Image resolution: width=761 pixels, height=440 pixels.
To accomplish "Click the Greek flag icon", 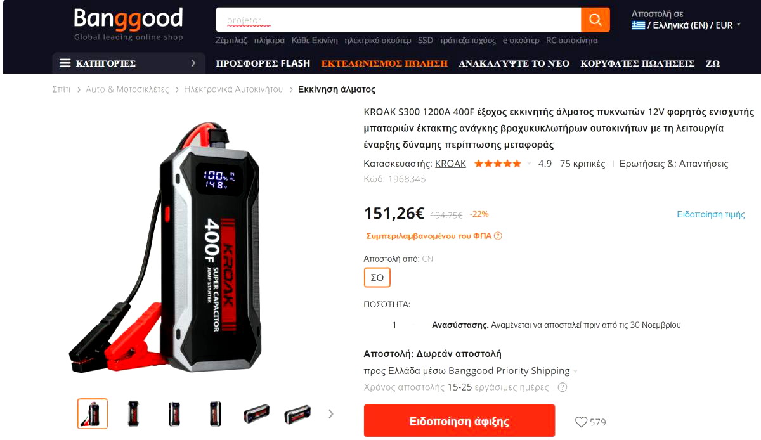I will pyautogui.click(x=638, y=25).
